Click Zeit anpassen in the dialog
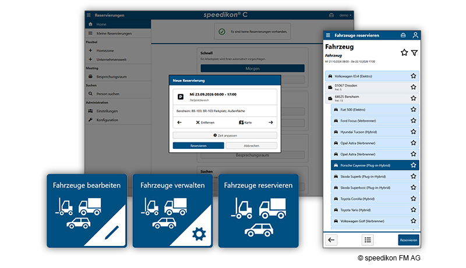Screen dimensions: 466x268 click(225, 135)
